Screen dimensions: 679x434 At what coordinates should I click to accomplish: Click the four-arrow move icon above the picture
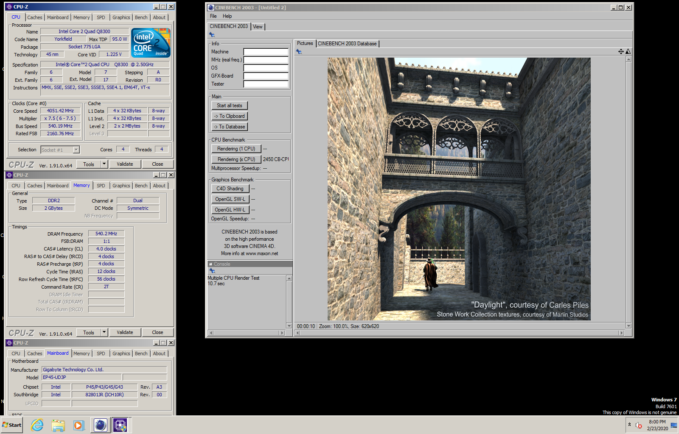tap(621, 52)
